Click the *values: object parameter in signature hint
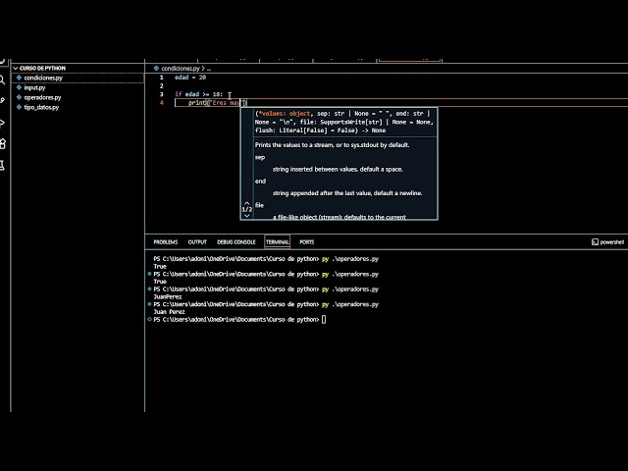628x471 pixels. coord(285,114)
